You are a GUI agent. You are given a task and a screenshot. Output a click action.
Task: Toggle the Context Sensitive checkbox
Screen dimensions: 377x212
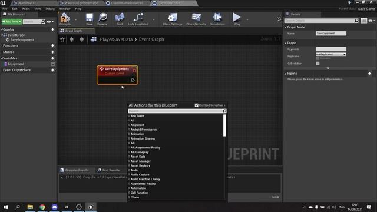[196, 105]
